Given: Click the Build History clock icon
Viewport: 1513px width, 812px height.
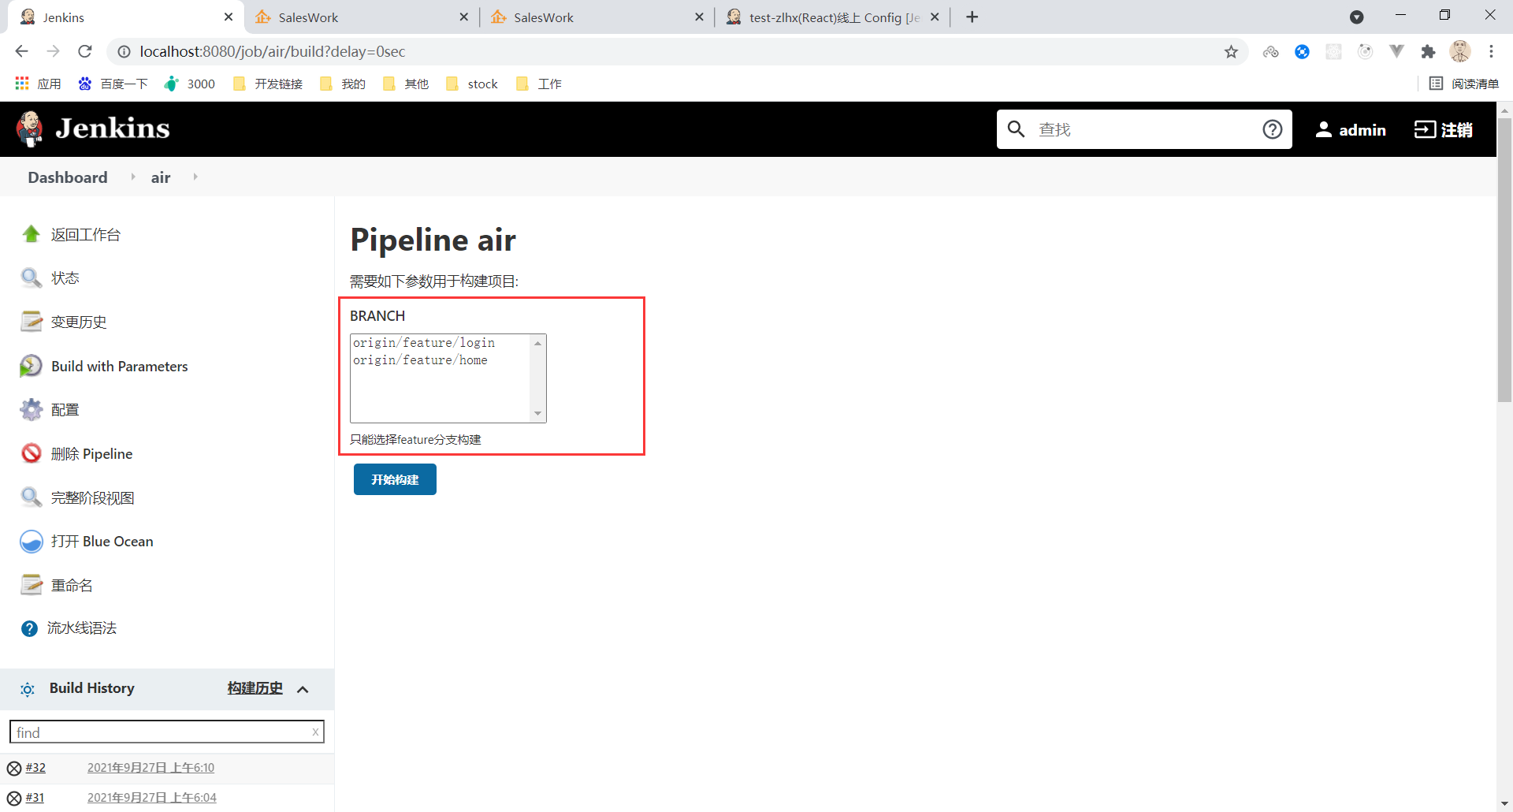Looking at the screenshot, I should [x=28, y=689].
